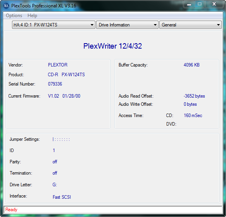The width and height of the screenshot is (226, 217).
Task: Click the Current Firmware: label
Action: pos(24,96)
